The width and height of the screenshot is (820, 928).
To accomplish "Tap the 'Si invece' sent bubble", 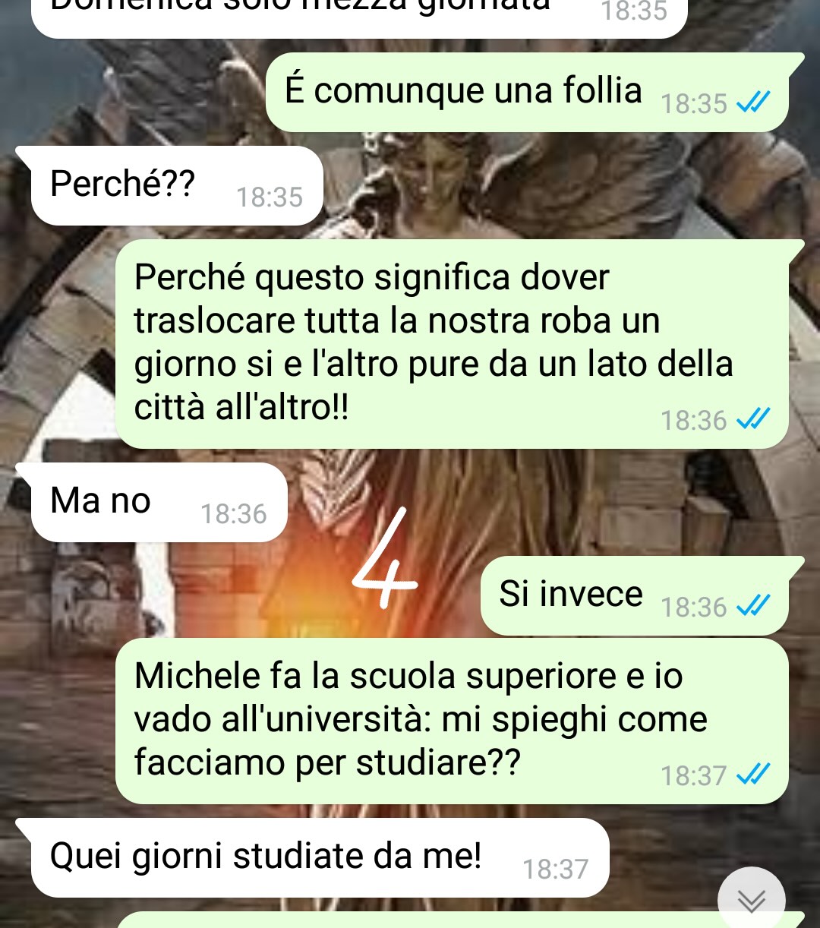I will (642, 596).
